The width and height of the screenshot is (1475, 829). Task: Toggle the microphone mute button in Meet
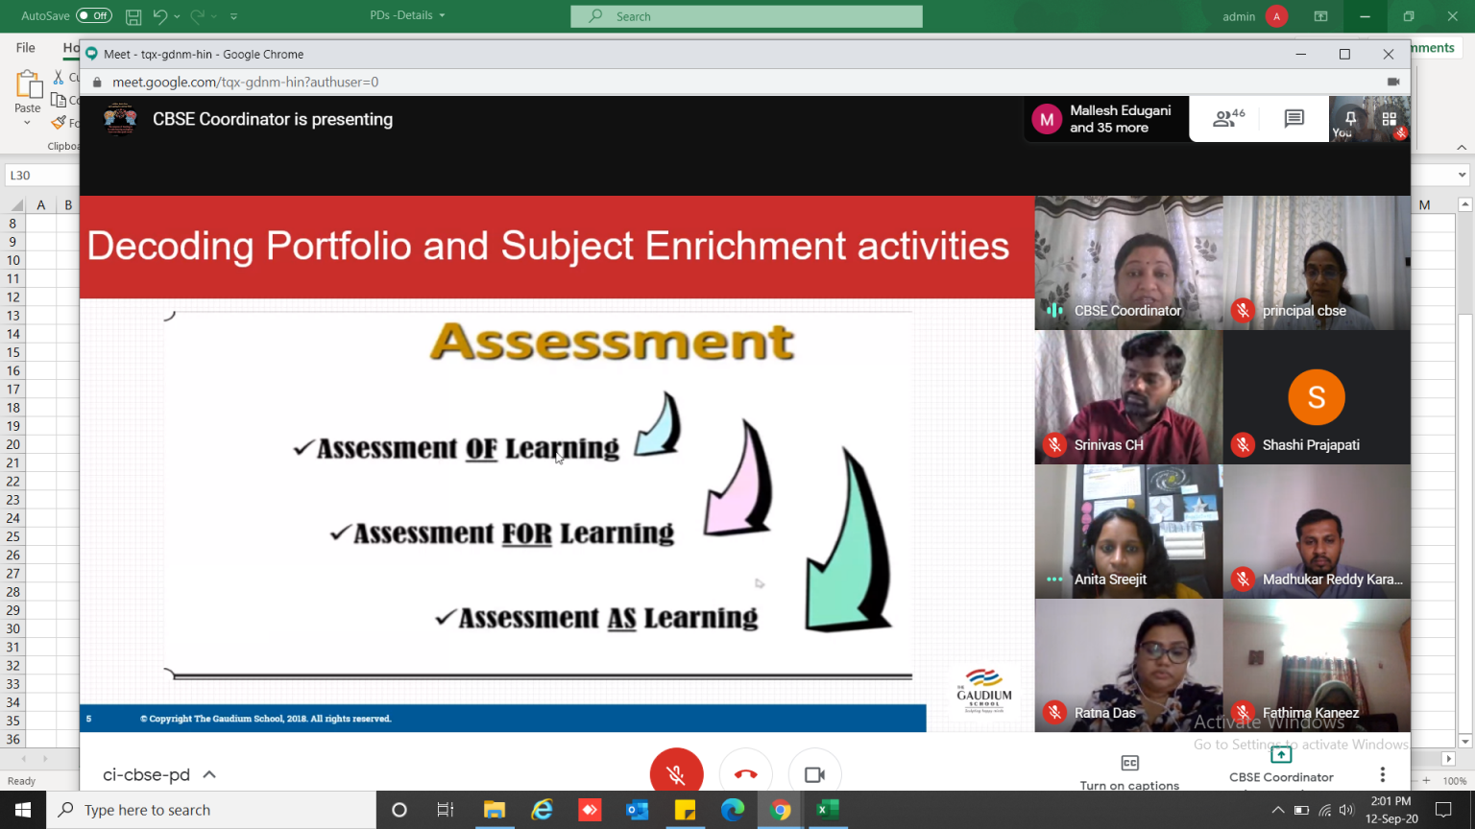point(676,773)
